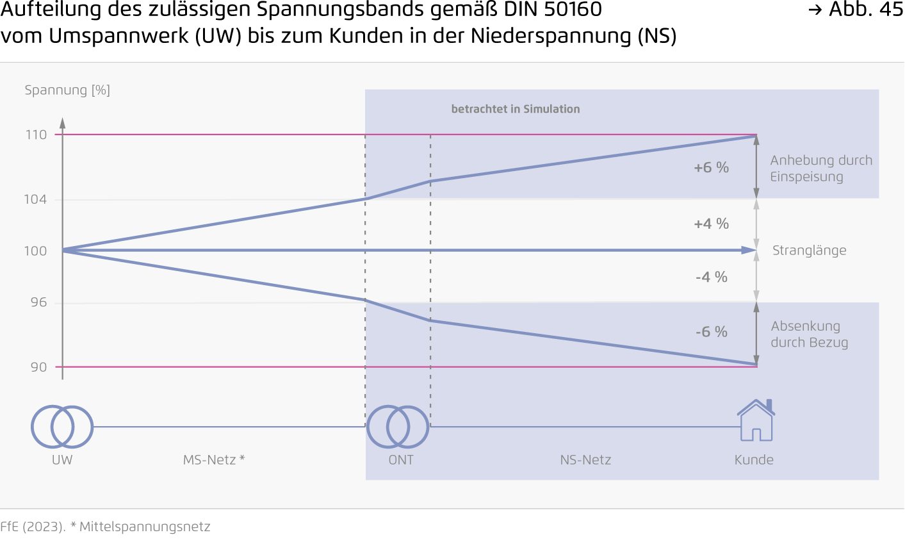The height and width of the screenshot is (544, 905).
Task: Click the Stranglänge arrow head
Action: (749, 251)
